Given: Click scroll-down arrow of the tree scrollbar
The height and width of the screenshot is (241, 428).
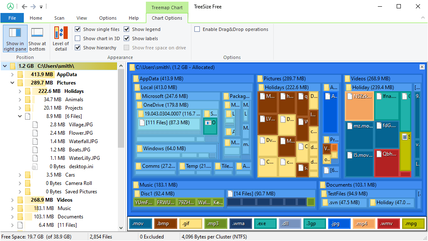Looking at the screenshot, I should [x=121, y=228].
